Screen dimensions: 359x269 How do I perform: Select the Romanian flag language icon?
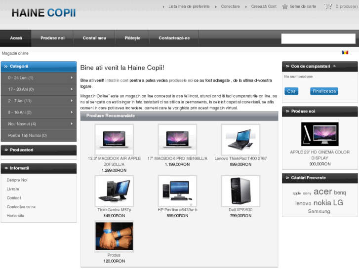[345, 52]
